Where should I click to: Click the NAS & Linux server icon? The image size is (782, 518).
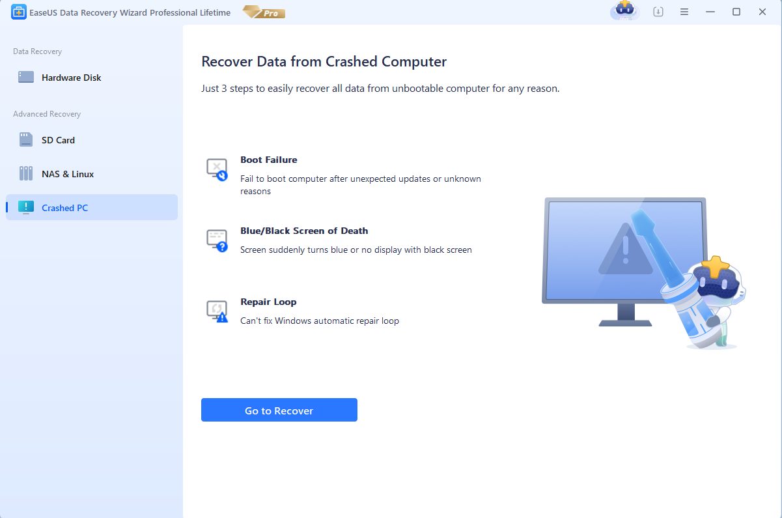click(26, 174)
